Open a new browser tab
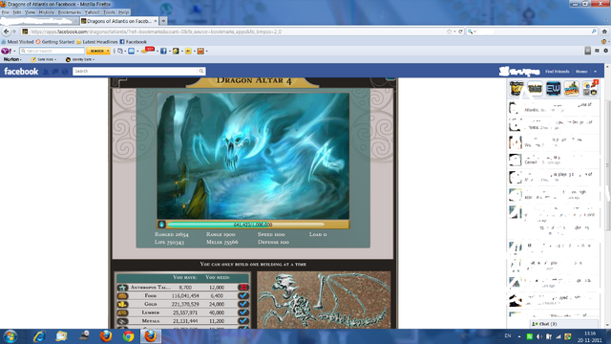 pos(163,21)
